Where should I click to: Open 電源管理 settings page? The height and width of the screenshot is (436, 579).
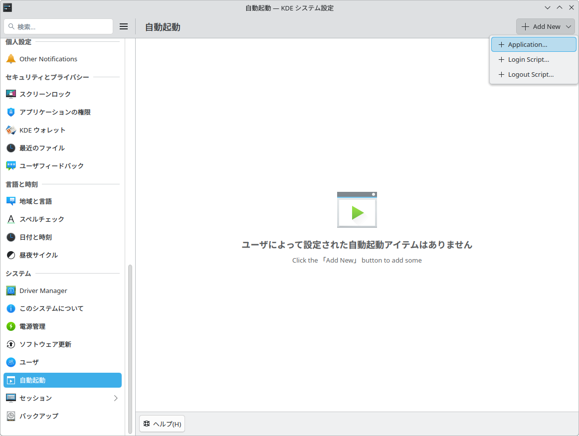62,326
